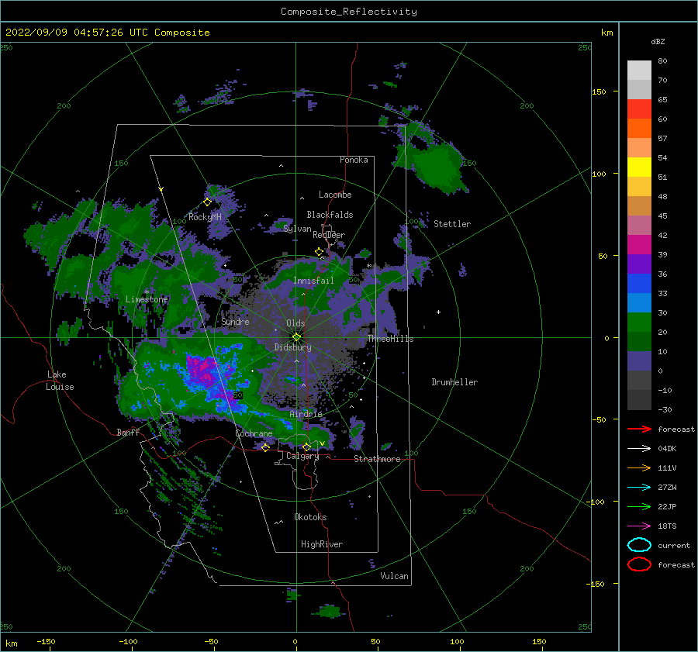Click the RedDeer city label
Image resolution: width=698 pixels, height=652 pixels.
pos(329,235)
